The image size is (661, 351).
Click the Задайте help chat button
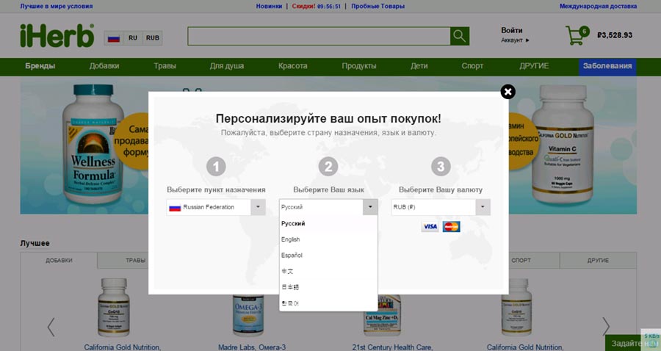coord(633,343)
